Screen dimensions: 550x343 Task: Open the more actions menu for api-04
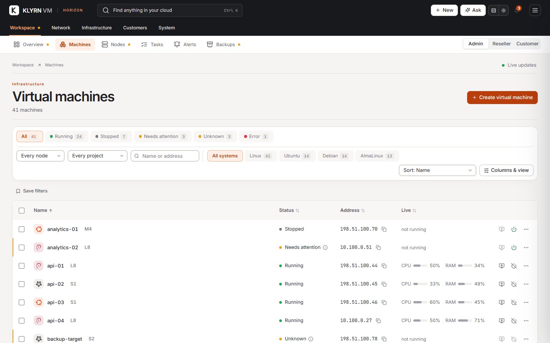coord(526,321)
